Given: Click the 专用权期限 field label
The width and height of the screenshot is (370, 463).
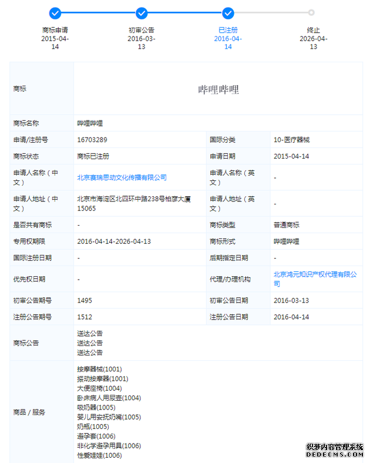Looking at the screenshot, I should 29,241.
